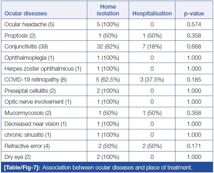Select the "Preseptal cellulitis (2)" row label

tap(30, 91)
